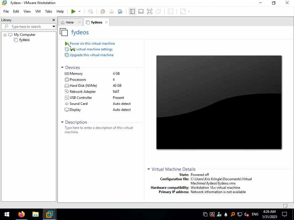Click the green Power On toolbar button
Screen dimensions: 294x220
click(x=73, y=11)
